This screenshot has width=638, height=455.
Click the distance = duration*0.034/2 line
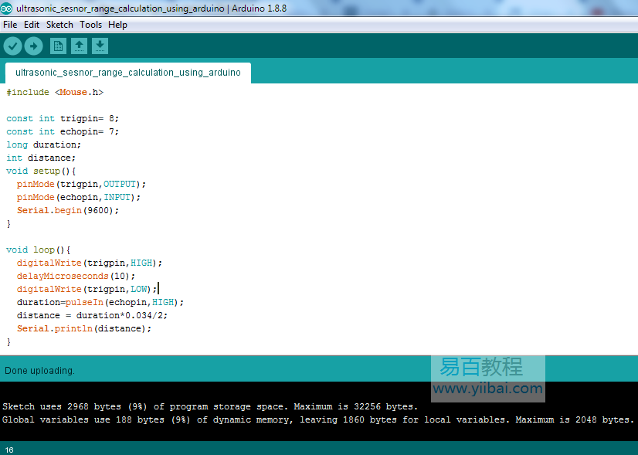92,315
